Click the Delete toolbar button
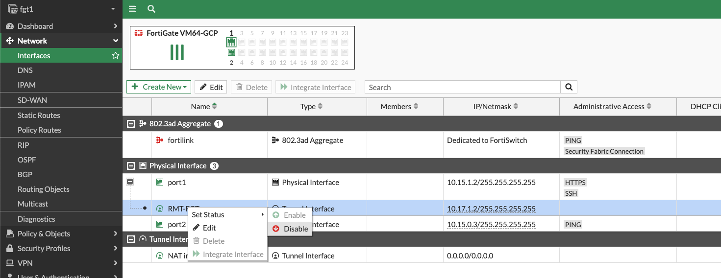The image size is (721, 278). (x=251, y=87)
